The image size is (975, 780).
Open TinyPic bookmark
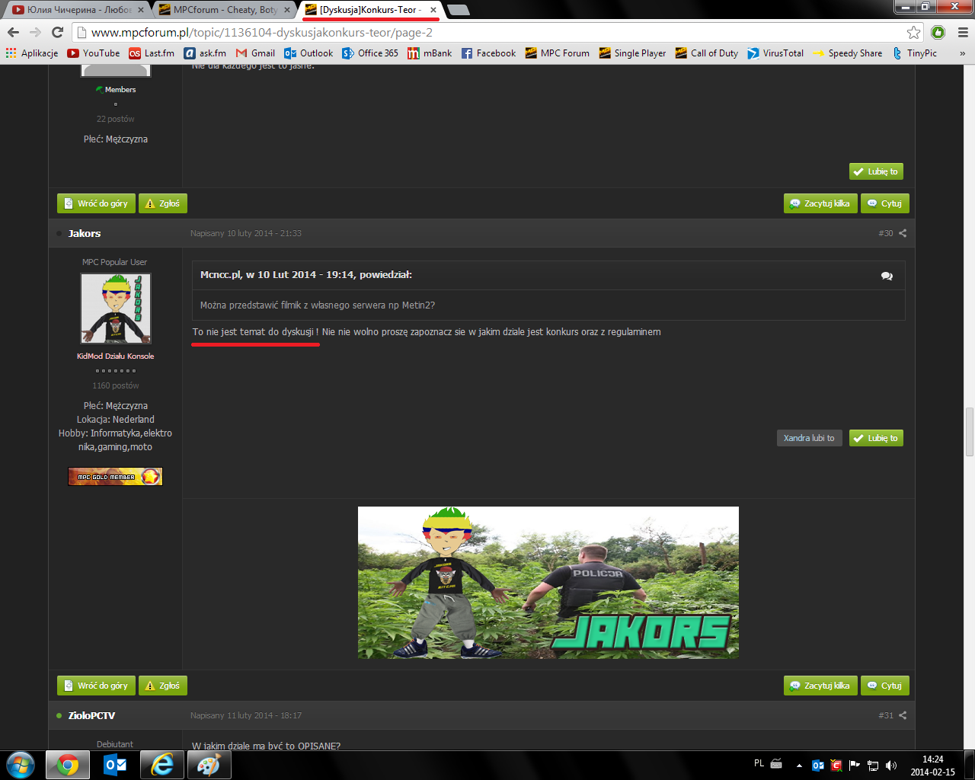pos(914,53)
